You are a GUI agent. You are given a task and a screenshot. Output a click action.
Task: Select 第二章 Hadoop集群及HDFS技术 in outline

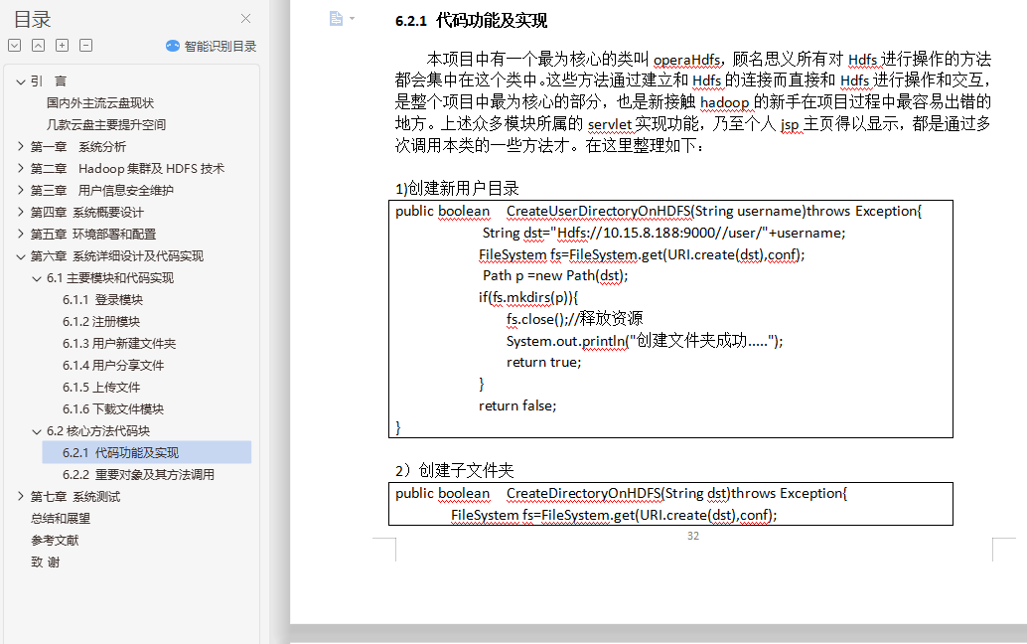127,168
